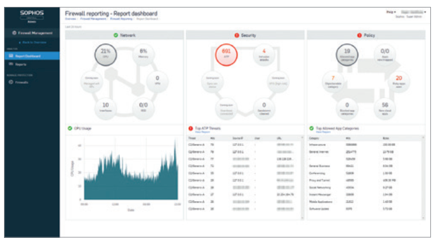Image resolution: width=436 pixels, height=243 pixels.
Task: Click the General Business category row
Action: click(x=364, y=166)
